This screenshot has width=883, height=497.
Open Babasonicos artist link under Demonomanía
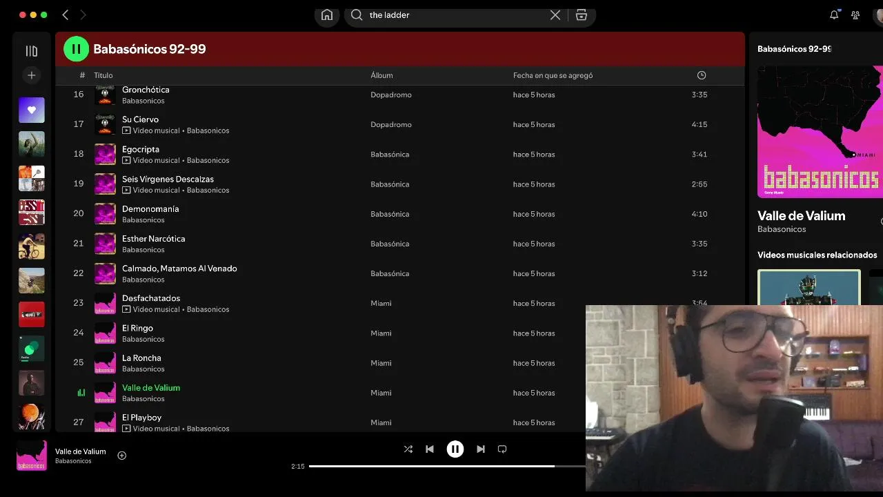coord(143,220)
